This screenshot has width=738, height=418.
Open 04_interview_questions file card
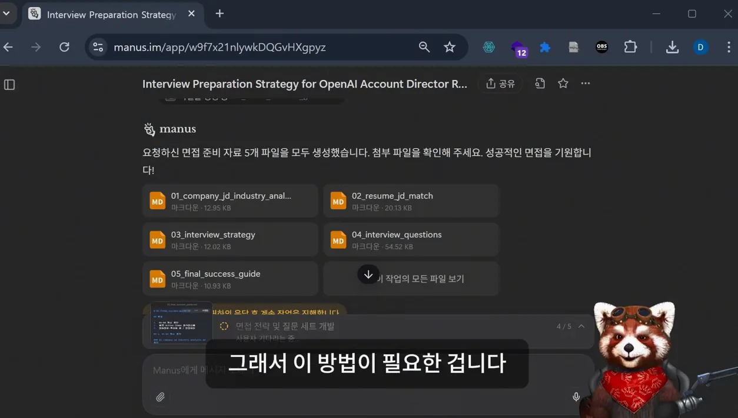pyautogui.click(x=411, y=240)
